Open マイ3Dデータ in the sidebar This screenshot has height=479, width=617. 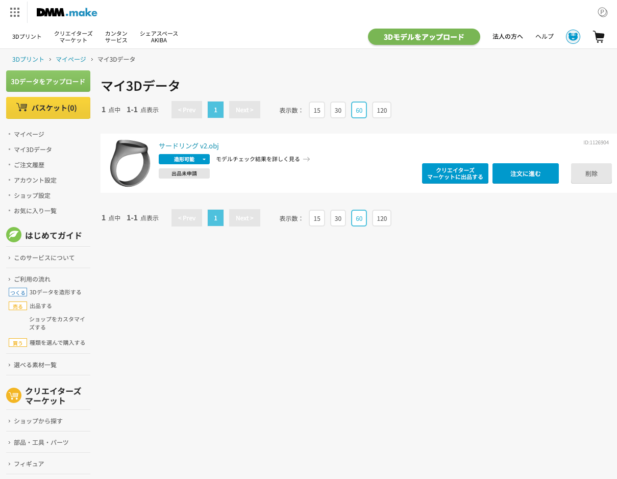point(33,149)
